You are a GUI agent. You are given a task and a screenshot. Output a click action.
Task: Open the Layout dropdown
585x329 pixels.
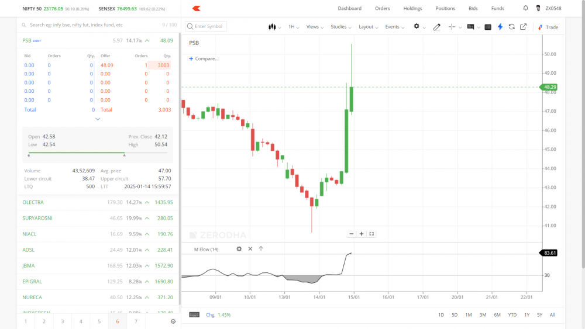coord(368,27)
